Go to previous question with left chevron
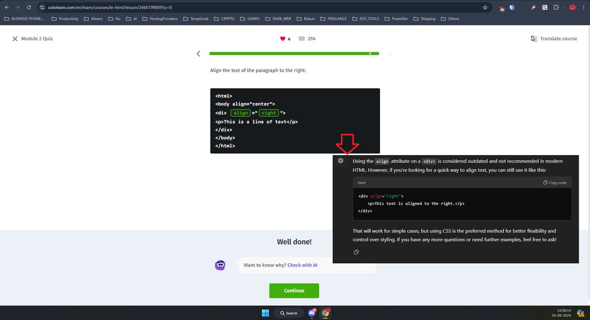Viewport: 590px width, 320px height. pos(198,54)
